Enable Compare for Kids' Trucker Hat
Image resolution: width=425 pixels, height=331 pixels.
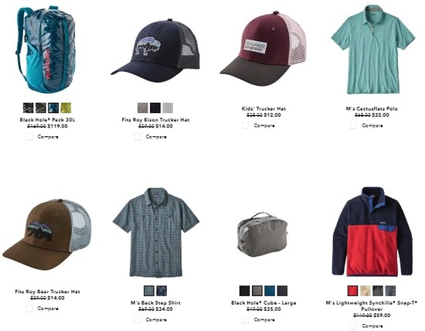[246, 125]
